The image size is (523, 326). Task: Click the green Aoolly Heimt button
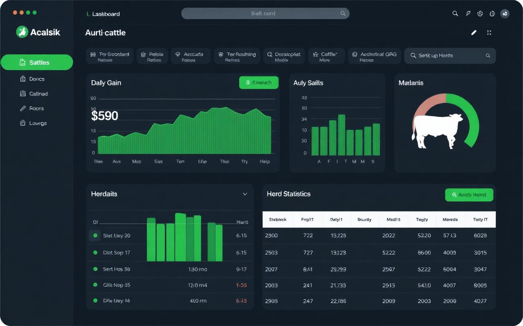coord(469,195)
